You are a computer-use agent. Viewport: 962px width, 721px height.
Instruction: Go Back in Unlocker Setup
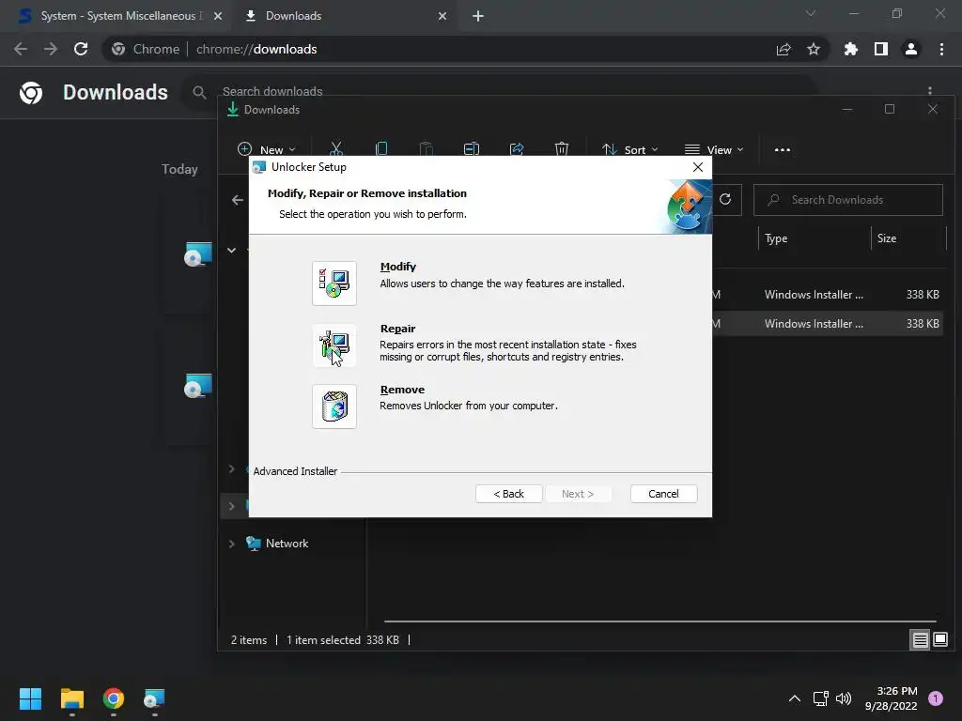point(508,494)
